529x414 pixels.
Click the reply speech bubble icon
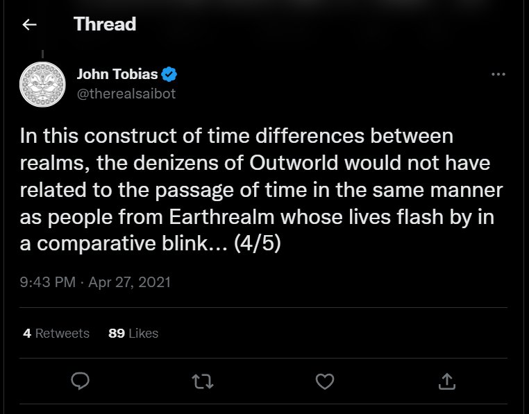[x=81, y=381]
